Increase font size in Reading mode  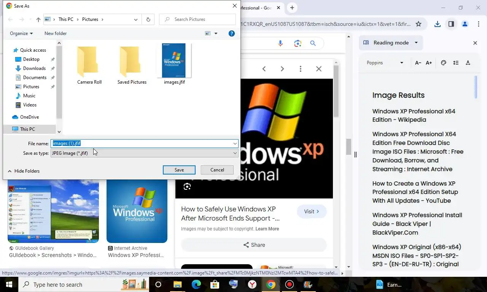[x=429, y=63]
